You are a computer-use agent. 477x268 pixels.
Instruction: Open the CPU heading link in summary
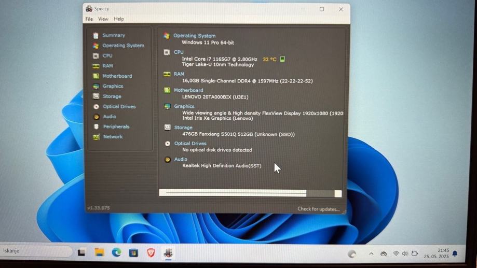pos(179,52)
